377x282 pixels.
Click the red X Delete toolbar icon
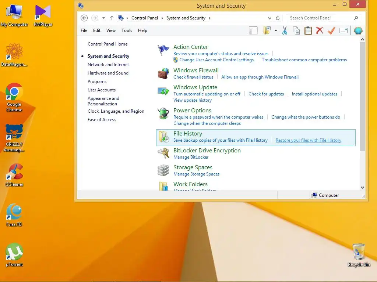320,30
